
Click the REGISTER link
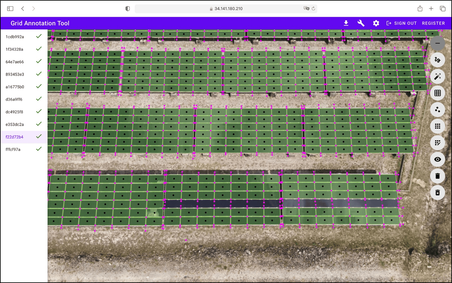[x=433, y=23]
